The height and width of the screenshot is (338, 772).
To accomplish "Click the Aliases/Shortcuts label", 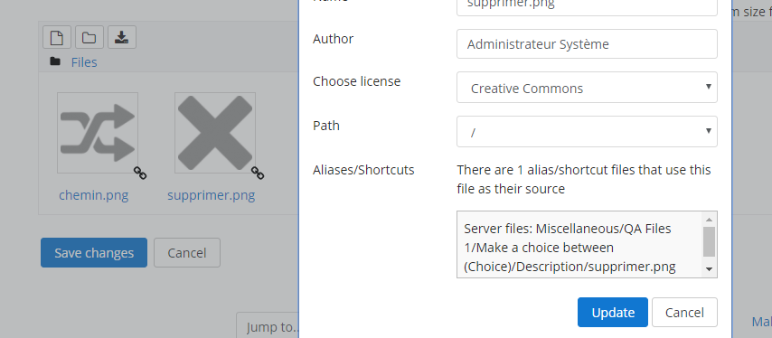I will pos(363,170).
